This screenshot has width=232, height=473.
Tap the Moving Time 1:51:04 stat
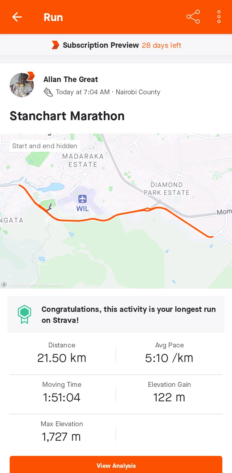point(62,392)
